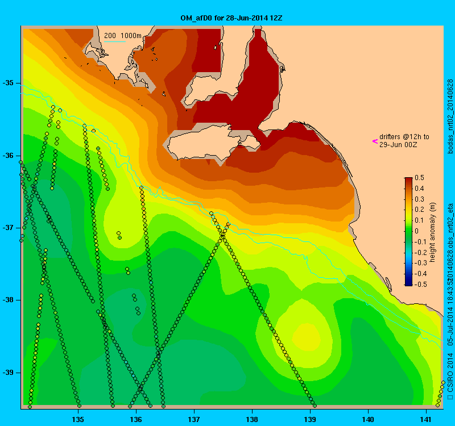Click the '-0.1' colorbar tick label
Screen dimensions: 455x426
[x=420, y=242]
